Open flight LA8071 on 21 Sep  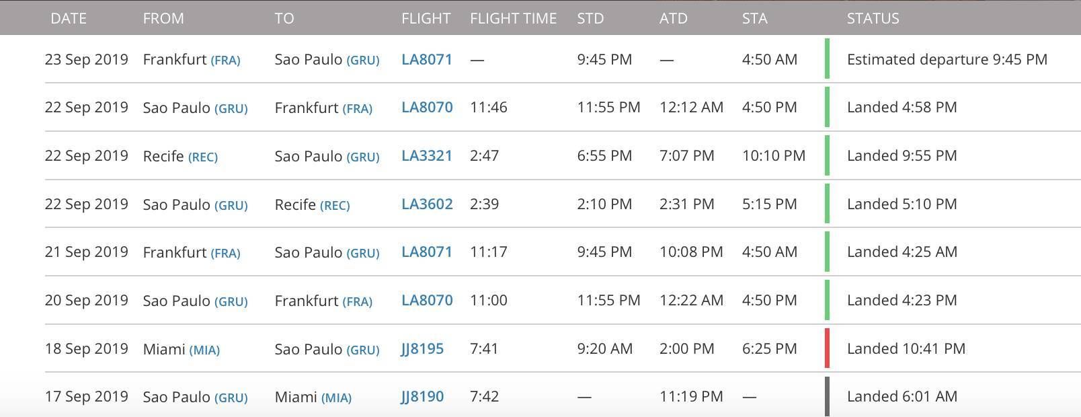pyautogui.click(x=427, y=252)
